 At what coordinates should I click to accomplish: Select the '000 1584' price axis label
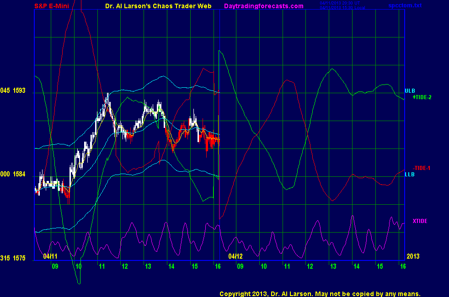coord(13,174)
